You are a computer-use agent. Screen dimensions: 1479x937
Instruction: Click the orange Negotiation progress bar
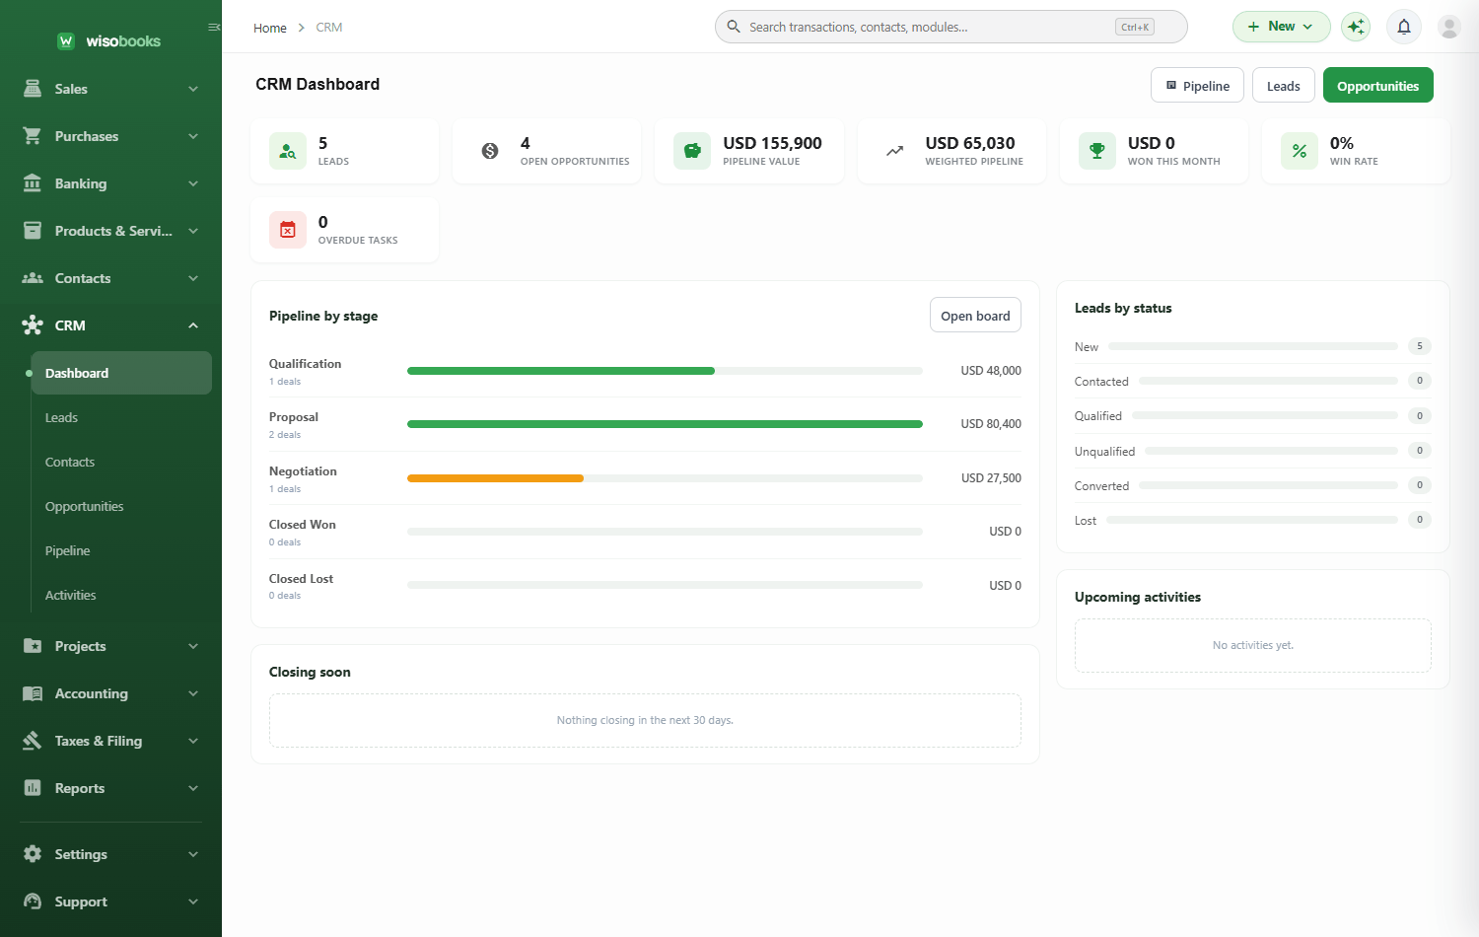click(495, 478)
